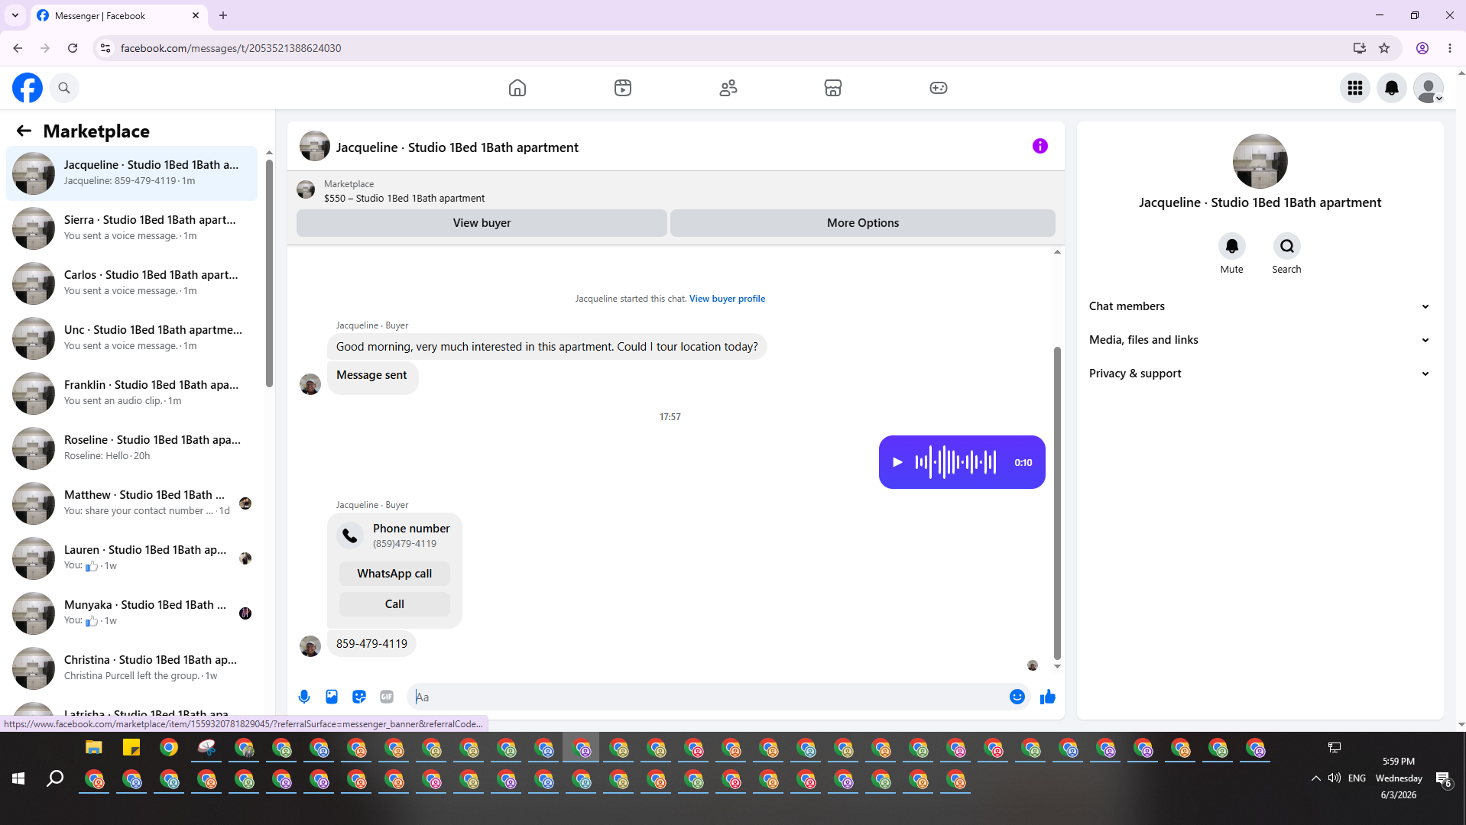Click the taskbar volume icon
This screenshot has width=1466, height=825.
(1335, 778)
